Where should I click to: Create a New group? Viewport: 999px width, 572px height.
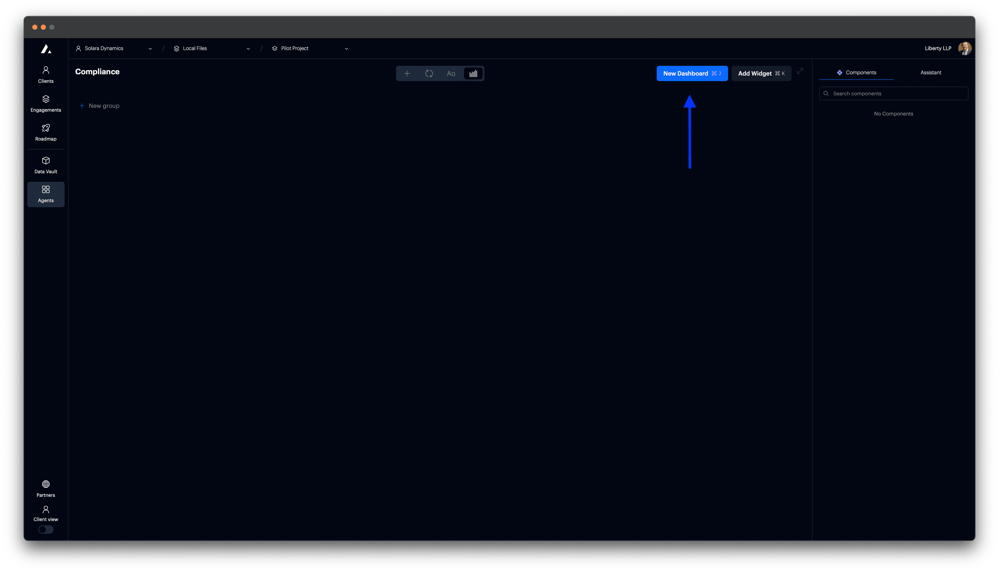coord(99,105)
